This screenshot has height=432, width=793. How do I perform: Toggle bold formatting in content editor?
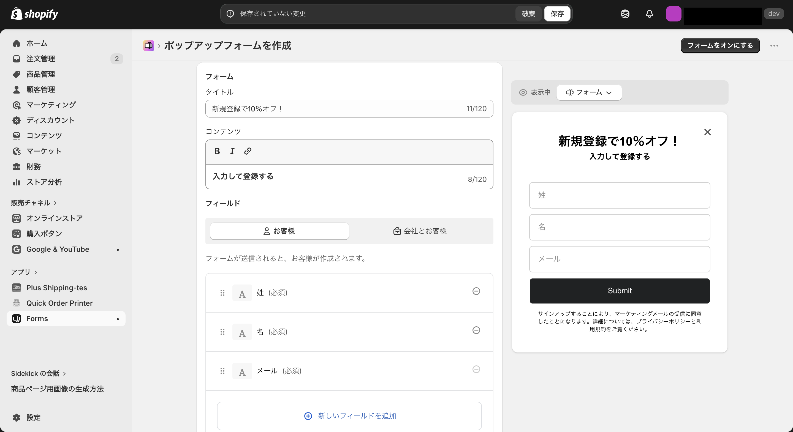tap(217, 151)
